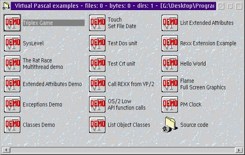Minimize the window with dotted-square button

(230, 6)
